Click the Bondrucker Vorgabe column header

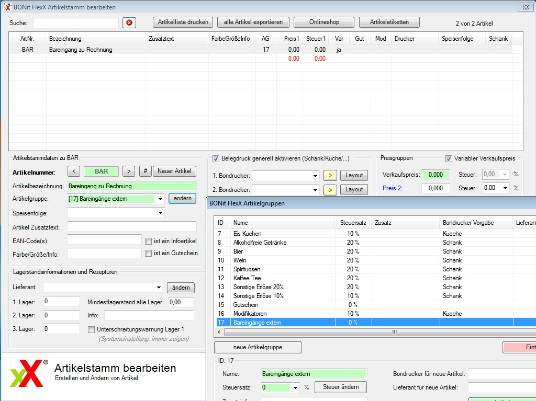coord(476,223)
